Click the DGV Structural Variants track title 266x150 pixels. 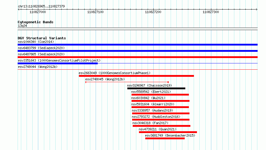pos(42,38)
